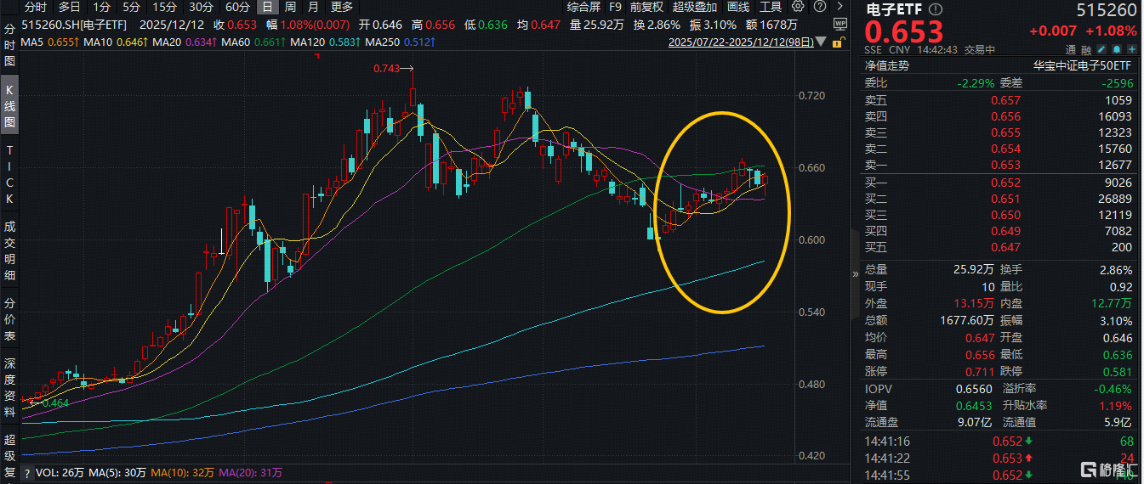Select the 5分 chart period
This screenshot has width=1144, height=484.
click(131, 6)
